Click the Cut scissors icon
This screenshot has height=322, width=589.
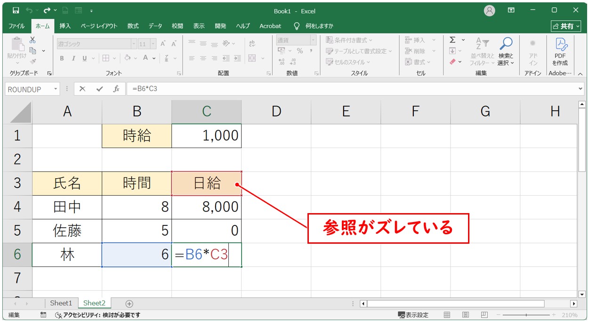click(x=32, y=41)
